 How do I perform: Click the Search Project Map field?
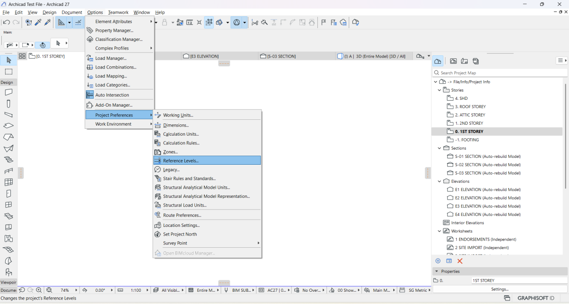tap(500, 73)
